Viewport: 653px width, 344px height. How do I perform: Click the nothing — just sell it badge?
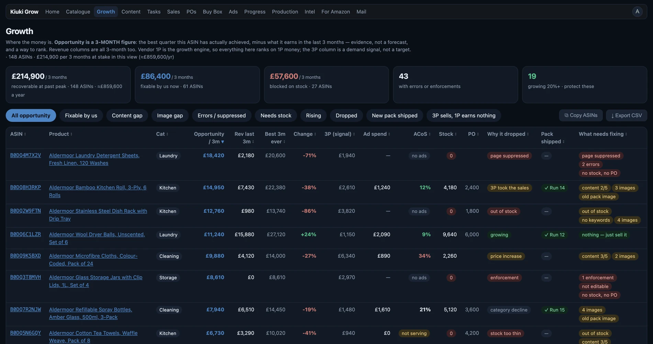click(x=604, y=235)
